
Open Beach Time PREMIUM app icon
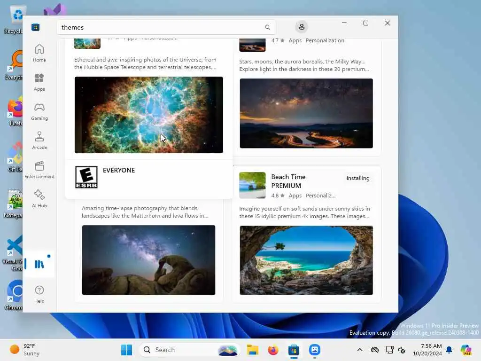tap(252, 185)
